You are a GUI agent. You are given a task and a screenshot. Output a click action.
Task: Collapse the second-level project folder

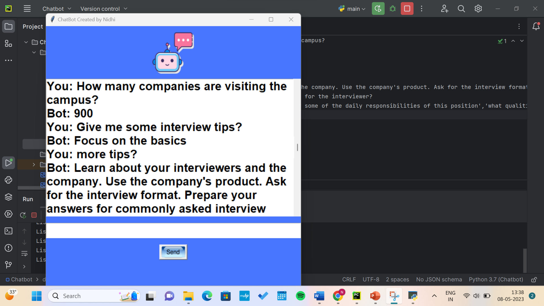34,52
